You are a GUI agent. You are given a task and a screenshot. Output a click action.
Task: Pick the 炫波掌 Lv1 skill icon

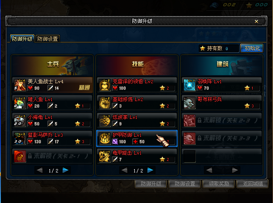click(105, 121)
